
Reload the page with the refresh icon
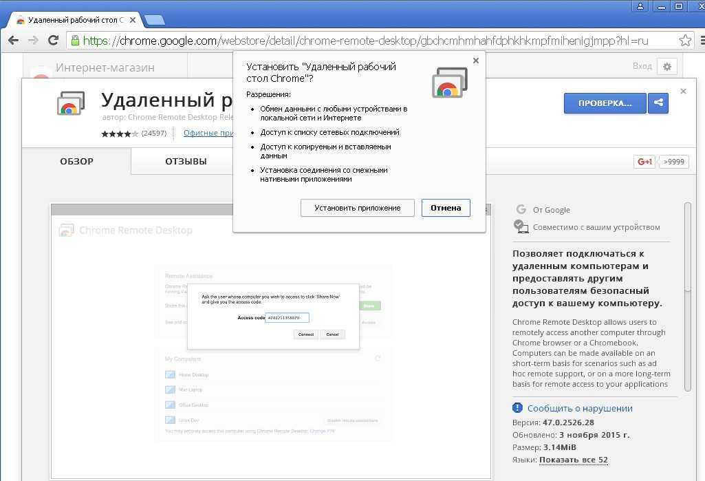coord(53,41)
